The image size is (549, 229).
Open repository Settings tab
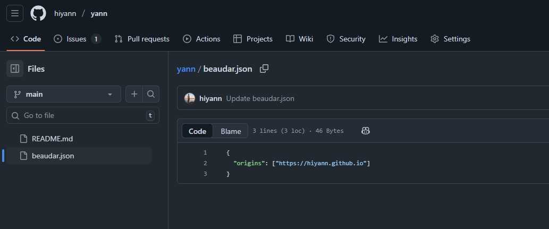point(450,39)
